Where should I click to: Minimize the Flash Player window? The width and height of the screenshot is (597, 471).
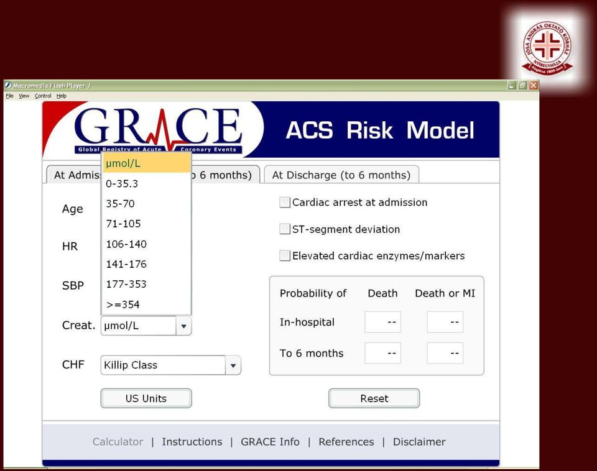point(512,86)
